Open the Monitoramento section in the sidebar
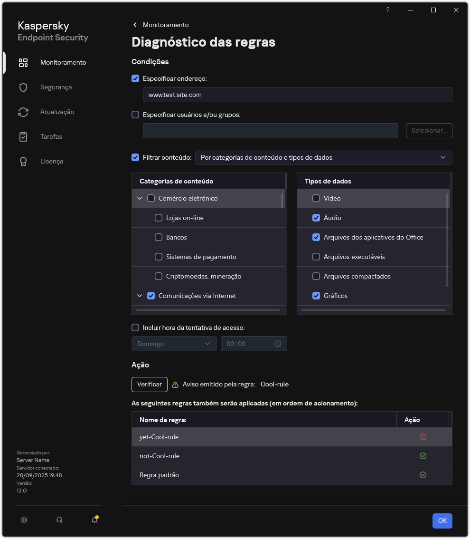 coord(63,62)
